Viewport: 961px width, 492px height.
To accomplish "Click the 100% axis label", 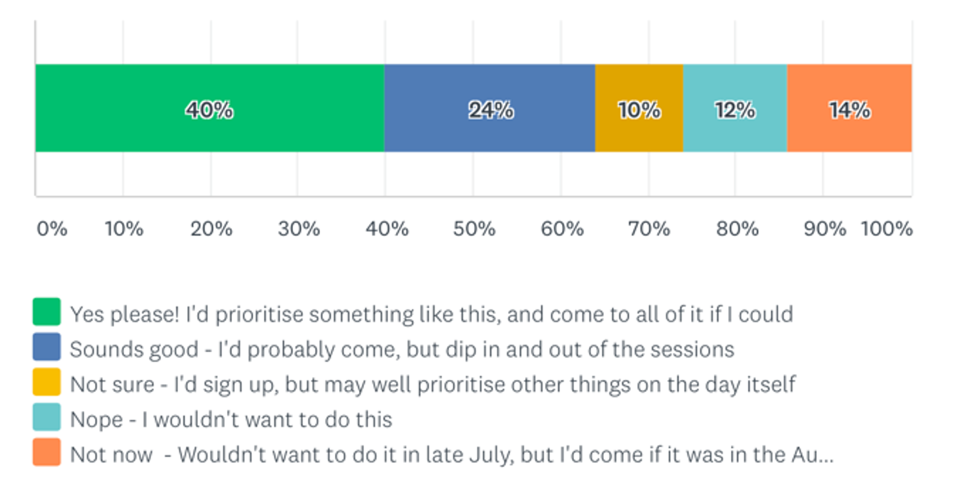I will click(x=887, y=229).
